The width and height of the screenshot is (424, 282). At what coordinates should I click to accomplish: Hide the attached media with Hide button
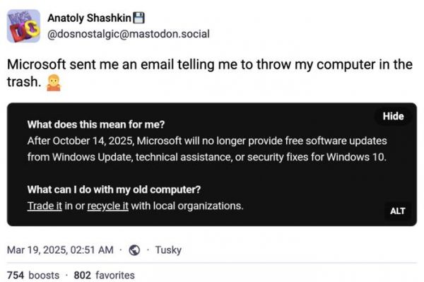pyautogui.click(x=393, y=116)
